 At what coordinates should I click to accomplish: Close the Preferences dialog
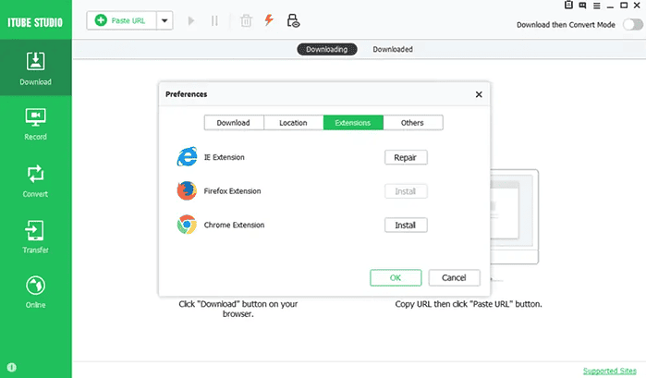coord(479,94)
